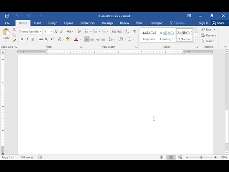The height and width of the screenshot is (172, 229).
Task: Select the Format Painter brush icon
Action: [x=14, y=41]
